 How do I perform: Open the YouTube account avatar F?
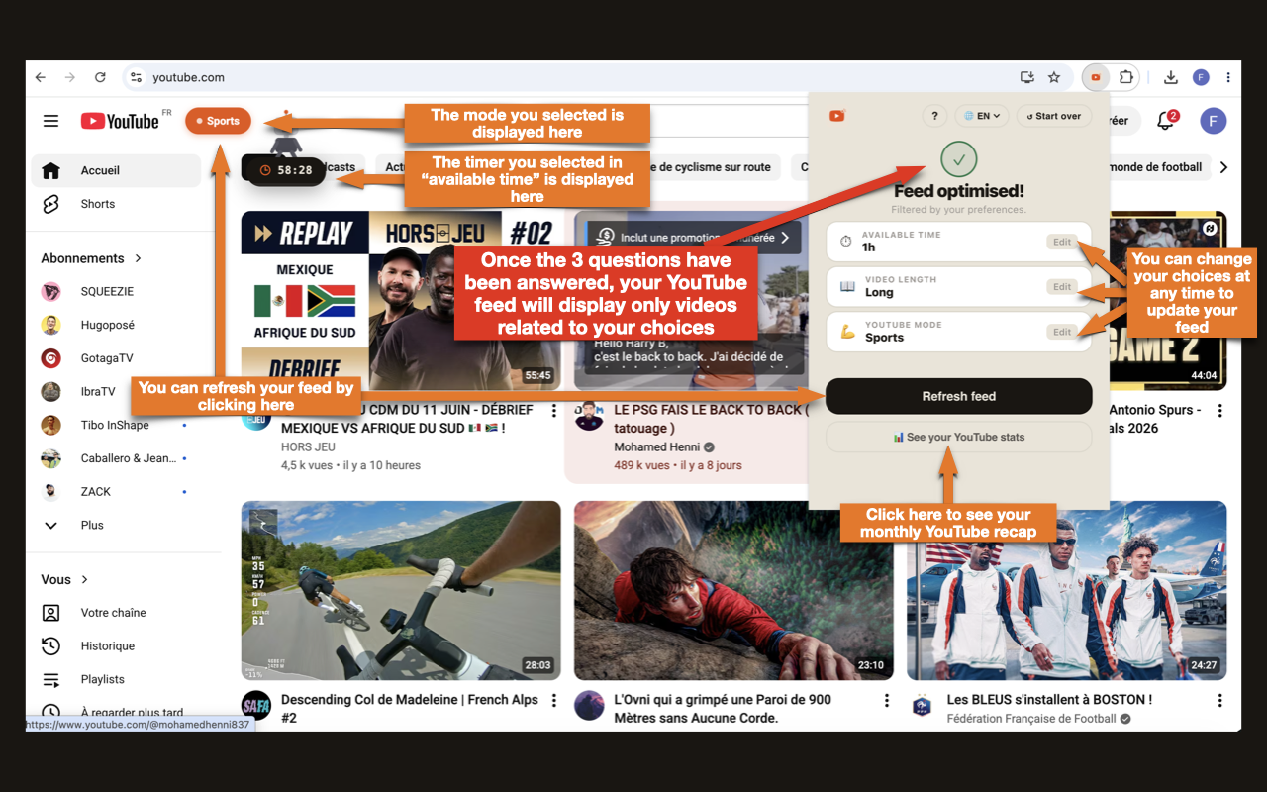1214,121
